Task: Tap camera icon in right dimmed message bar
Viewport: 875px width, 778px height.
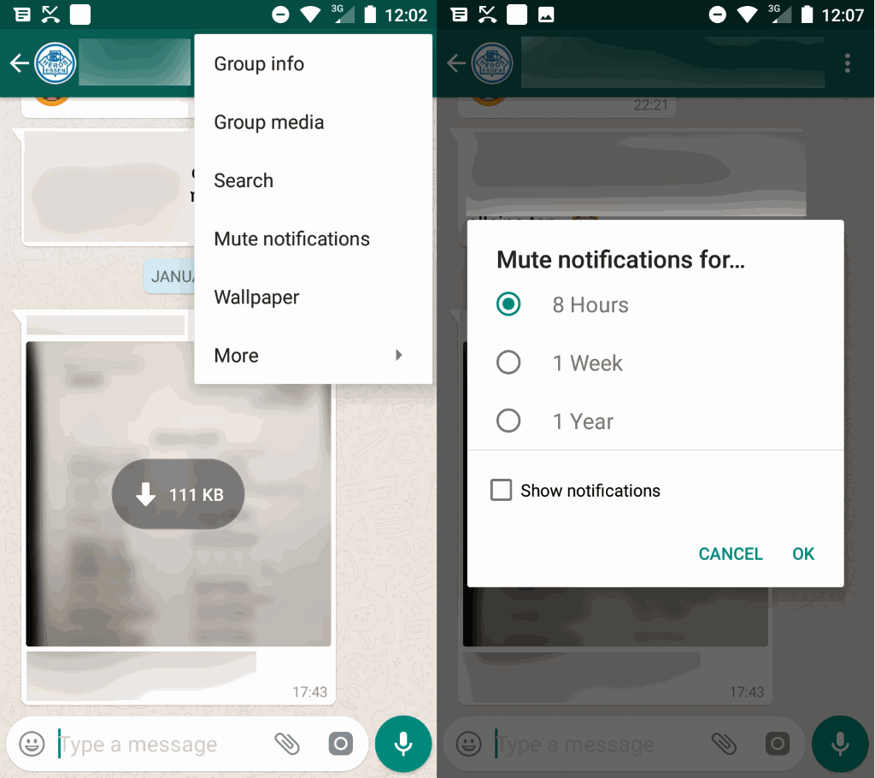Action: point(778,744)
